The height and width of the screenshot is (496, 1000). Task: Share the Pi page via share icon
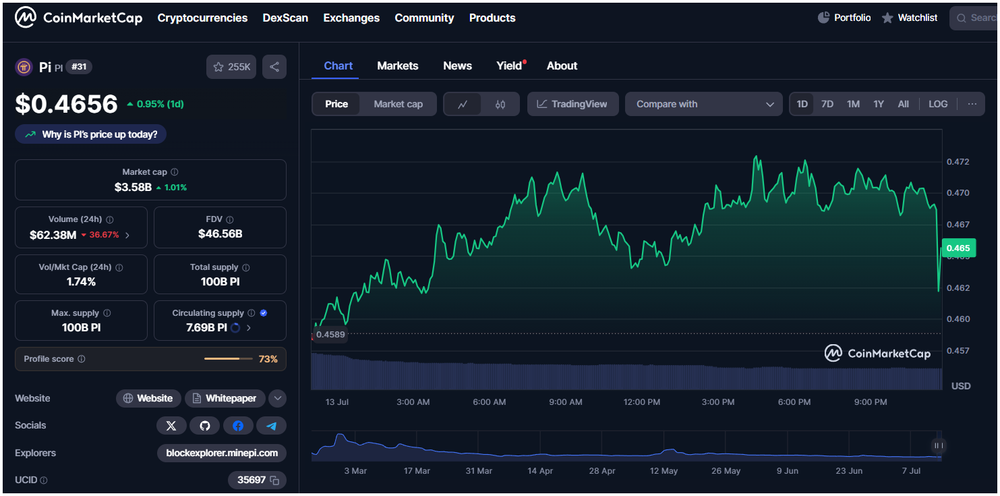(x=274, y=67)
